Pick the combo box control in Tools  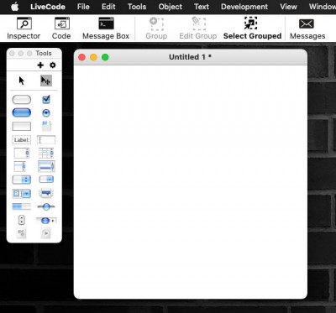pyautogui.click(x=22, y=193)
